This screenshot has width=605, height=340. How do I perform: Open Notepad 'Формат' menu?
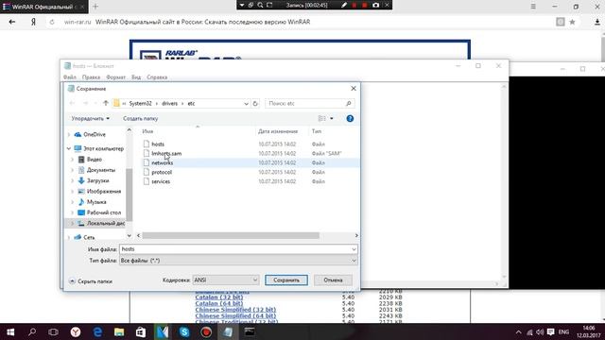pyautogui.click(x=115, y=77)
